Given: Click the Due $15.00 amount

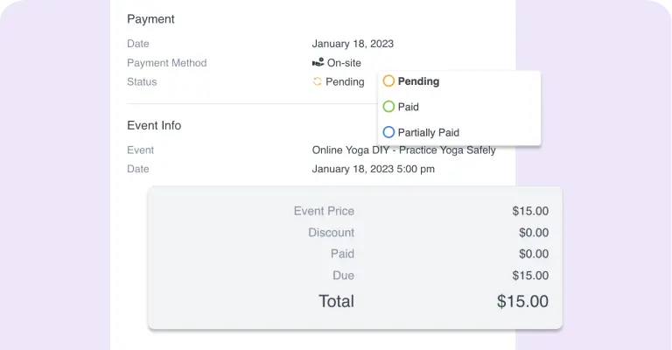Looking at the screenshot, I should point(530,276).
